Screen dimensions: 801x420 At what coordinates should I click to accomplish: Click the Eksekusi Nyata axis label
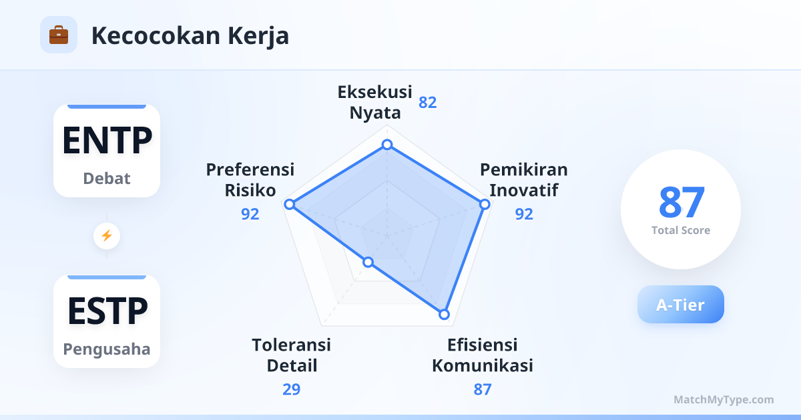click(x=375, y=102)
